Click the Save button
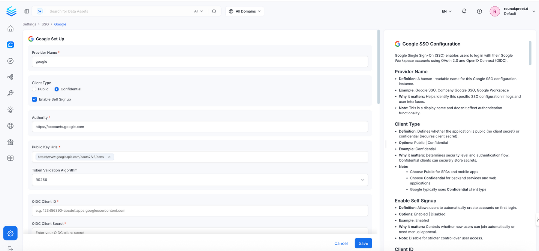Viewport: 539px width, 251px height. pyautogui.click(x=363, y=243)
